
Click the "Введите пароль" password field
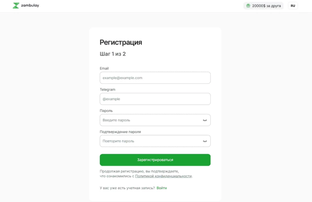point(150,120)
